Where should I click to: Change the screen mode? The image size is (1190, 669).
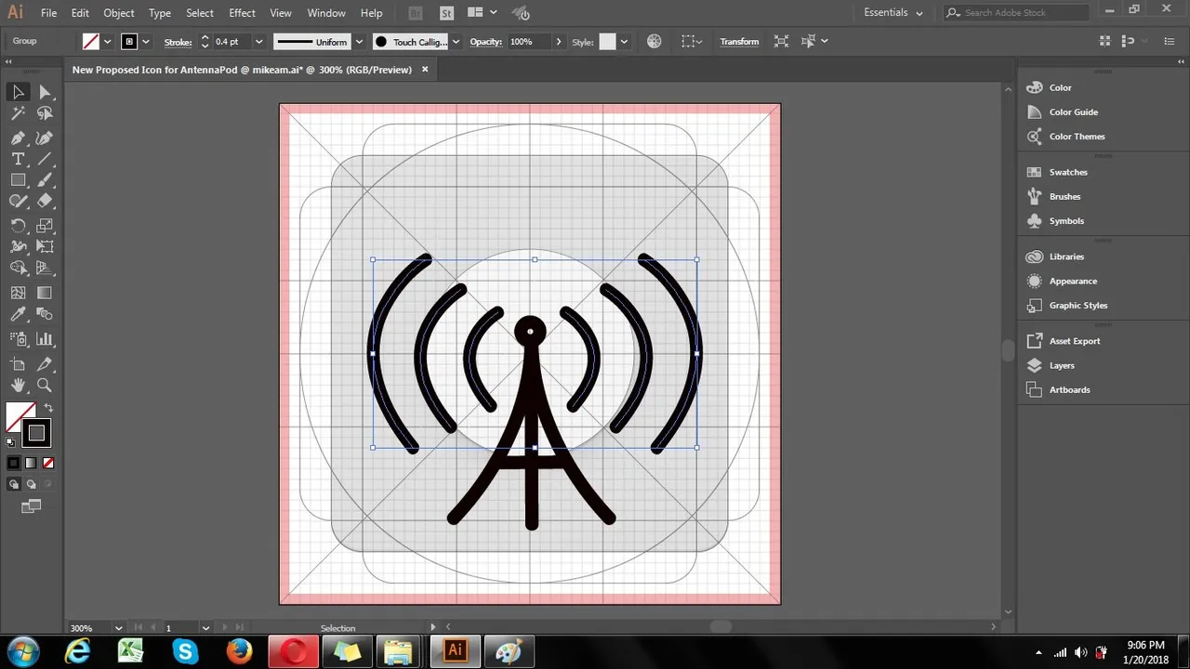(x=32, y=506)
